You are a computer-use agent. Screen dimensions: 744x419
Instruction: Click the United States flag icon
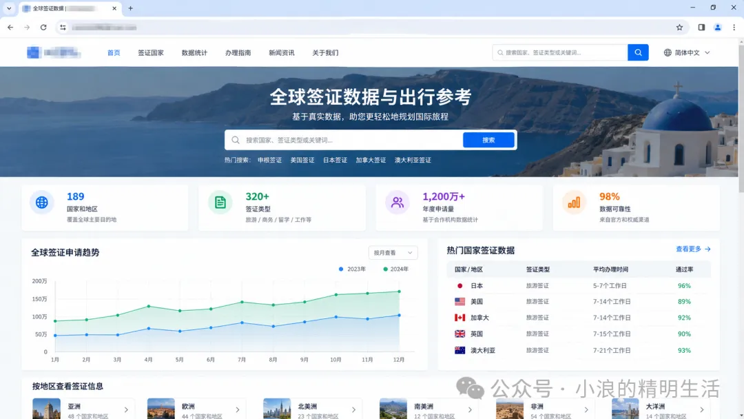[x=459, y=302]
